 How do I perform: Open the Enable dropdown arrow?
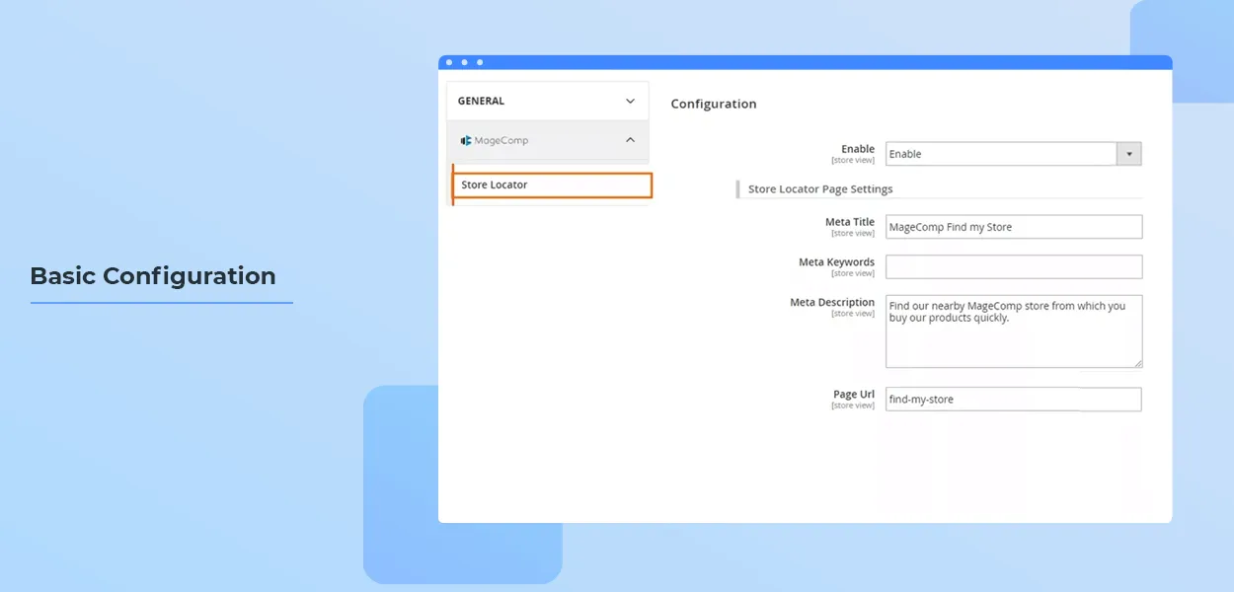pyautogui.click(x=1128, y=154)
